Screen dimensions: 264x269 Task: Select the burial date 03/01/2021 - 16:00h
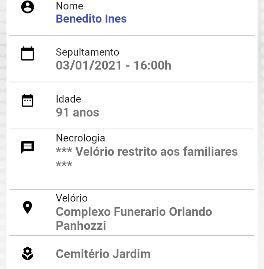(113, 66)
